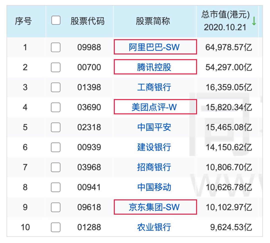Image resolution: width=270 pixels, height=243 pixels.
Task: Check the row 10 checkbox for 01288
Action: (x=55, y=227)
